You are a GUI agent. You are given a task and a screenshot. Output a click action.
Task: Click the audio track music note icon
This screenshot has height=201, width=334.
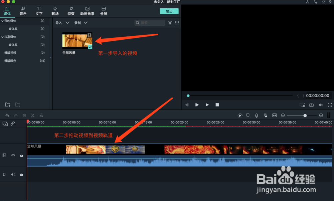tap(4, 174)
